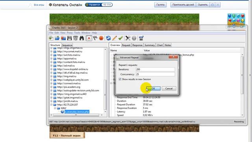Select the http://gstat.imgsmail.ru row
The image size is (252, 142).
click(x=70, y=97)
